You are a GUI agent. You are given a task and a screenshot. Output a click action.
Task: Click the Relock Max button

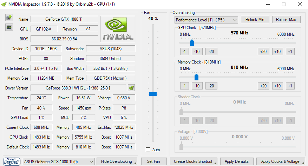tap(286, 20)
